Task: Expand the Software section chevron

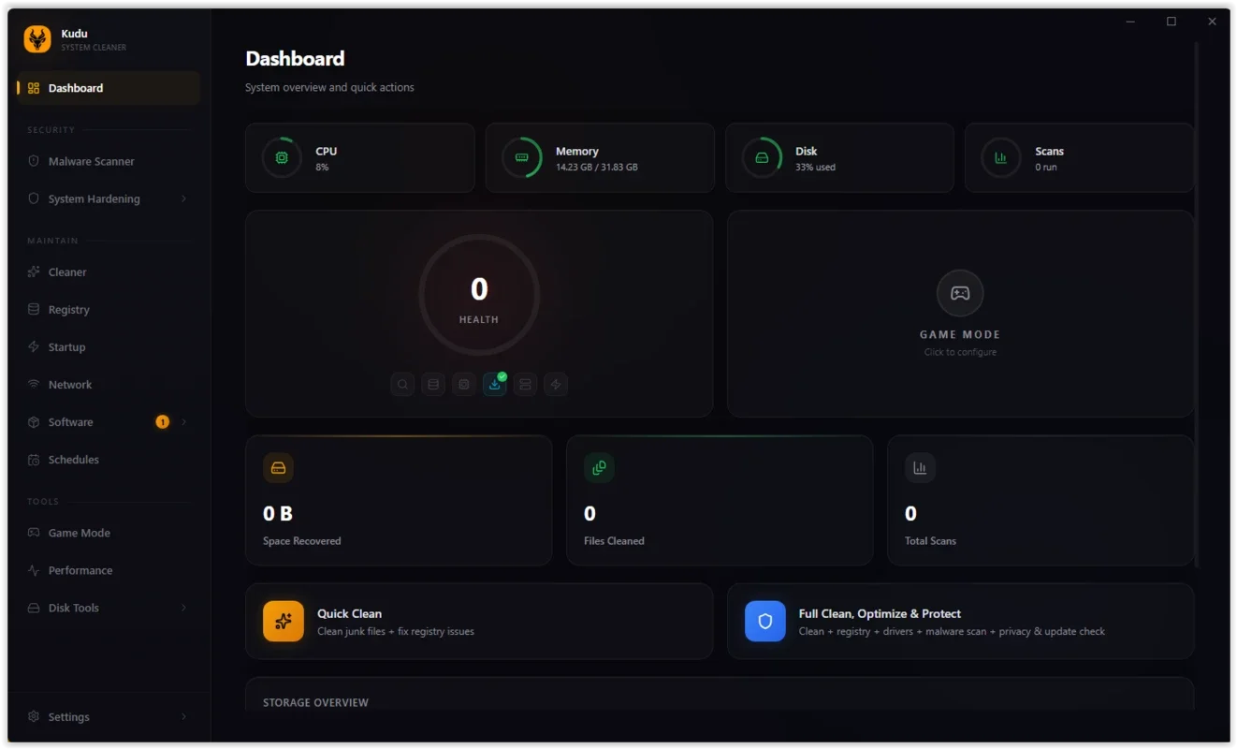Action: pos(183,422)
